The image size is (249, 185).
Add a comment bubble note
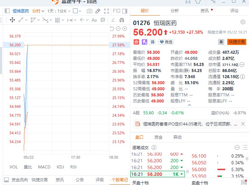[x=103, y=20]
